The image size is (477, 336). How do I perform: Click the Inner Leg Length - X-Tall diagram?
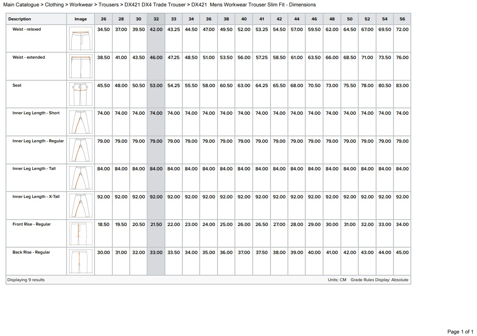(81, 206)
